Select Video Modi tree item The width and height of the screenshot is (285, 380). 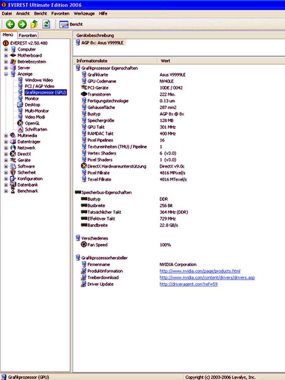coord(35,117)
